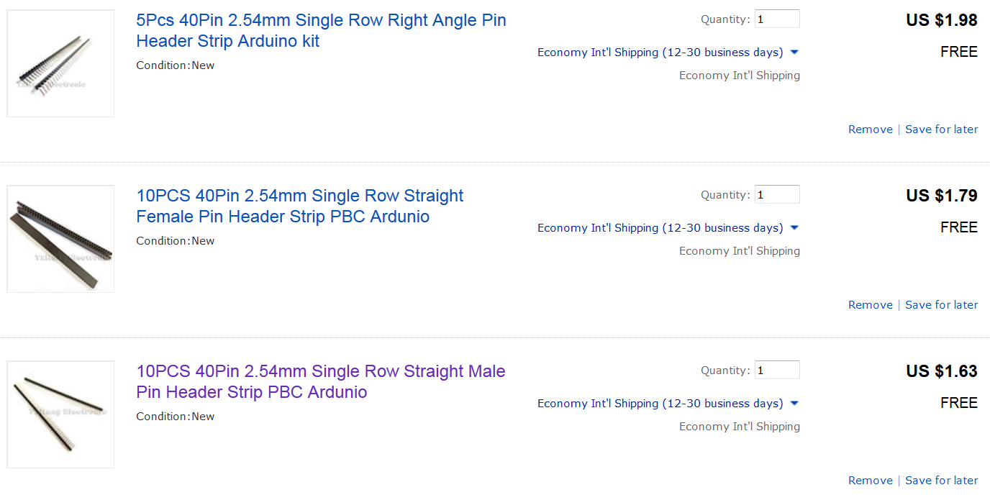Remove the male pin header from cart
This screenshot has width=990, height=495.
870,481
